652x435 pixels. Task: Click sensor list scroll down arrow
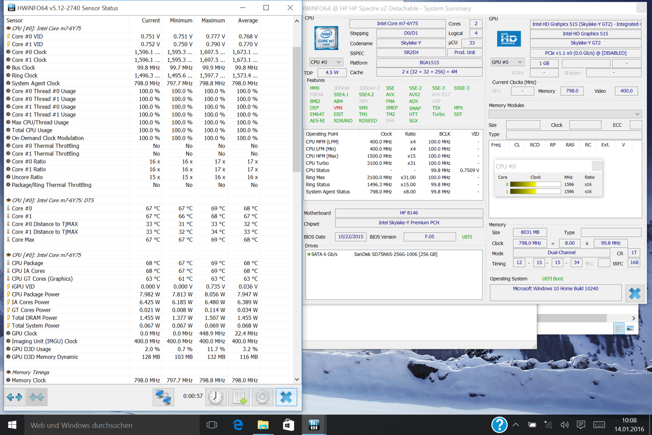297,380
